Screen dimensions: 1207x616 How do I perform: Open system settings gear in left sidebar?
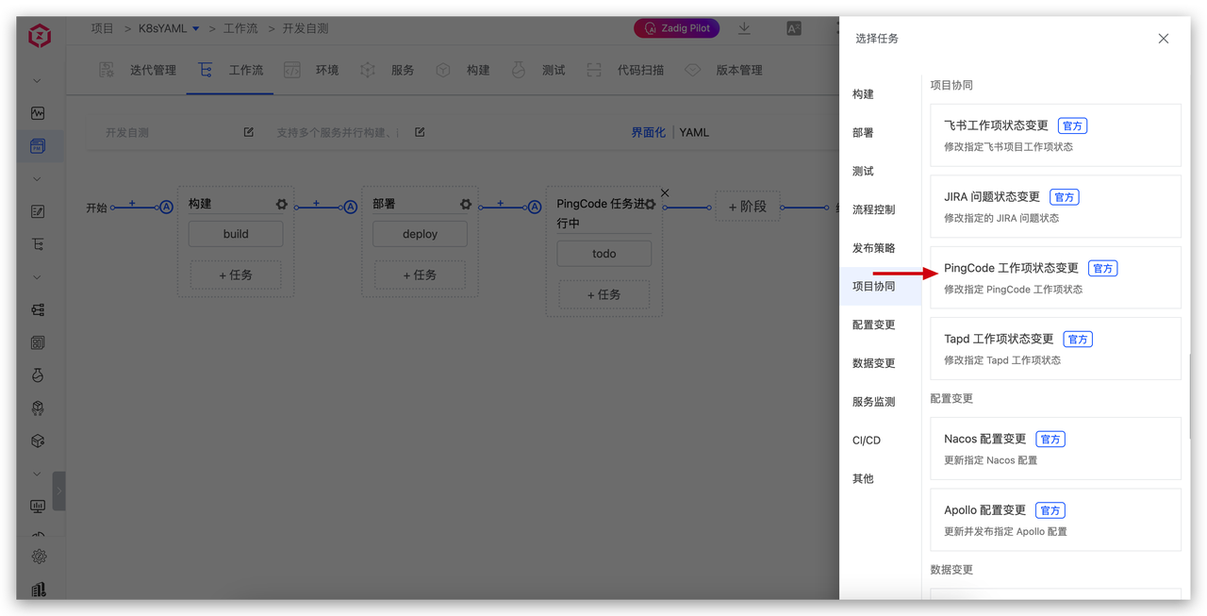point(39,557)
